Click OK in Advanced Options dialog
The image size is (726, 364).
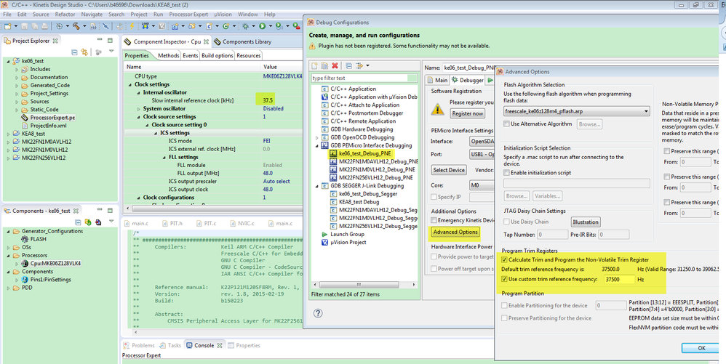701,348
